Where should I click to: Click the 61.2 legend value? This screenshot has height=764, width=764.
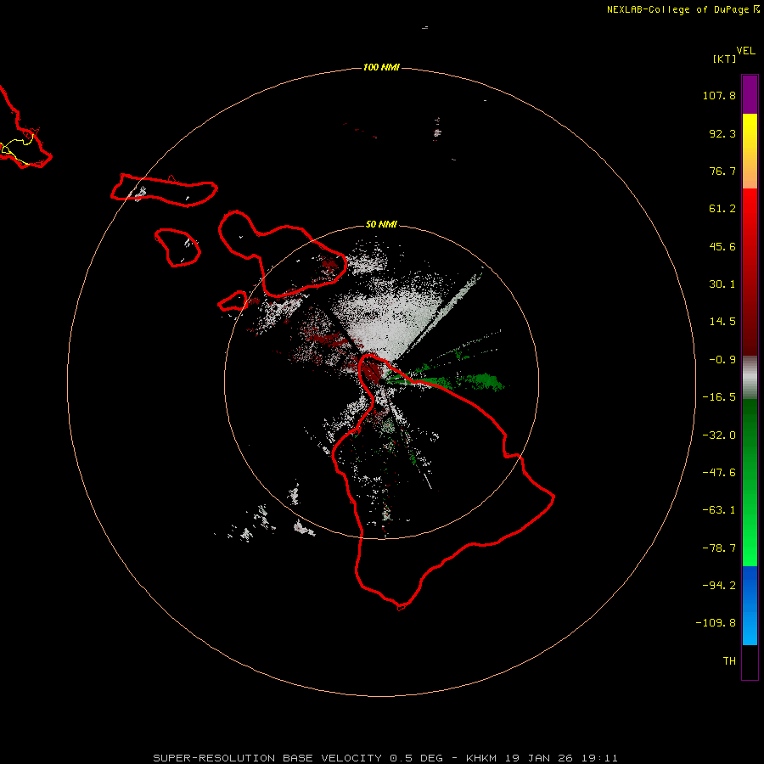(722, 209)
